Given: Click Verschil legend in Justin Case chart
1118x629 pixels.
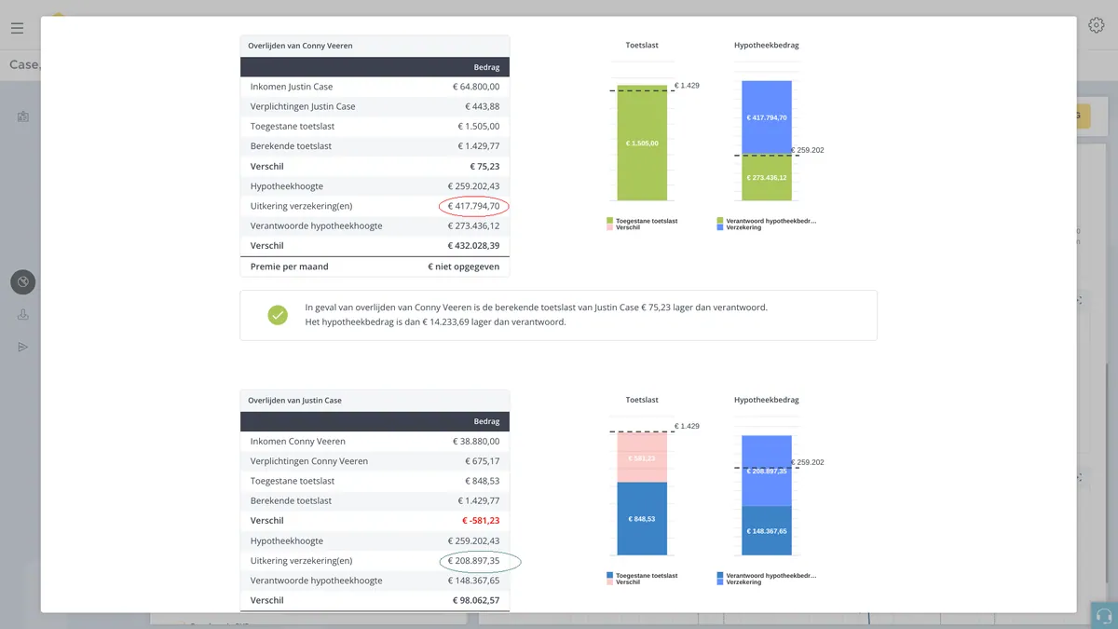Looking at the screenshot, I should tap(622, 582).
